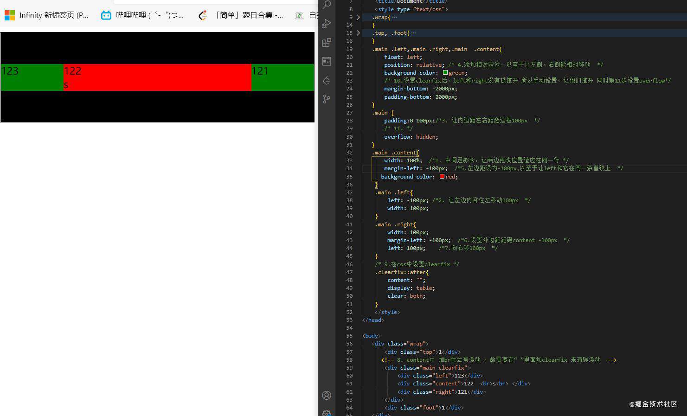
Task: Open the Extensions view icon
Action: tap(327, 42)
